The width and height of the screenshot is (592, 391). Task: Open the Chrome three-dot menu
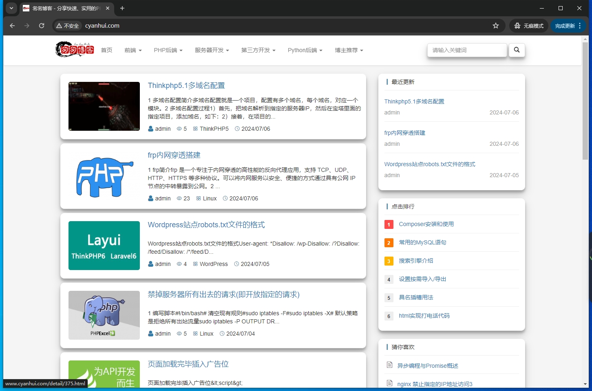point(580,26)
